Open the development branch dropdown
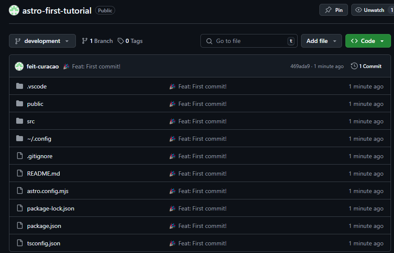This screenshot has width=394, height=253. (x=42, y=41)
